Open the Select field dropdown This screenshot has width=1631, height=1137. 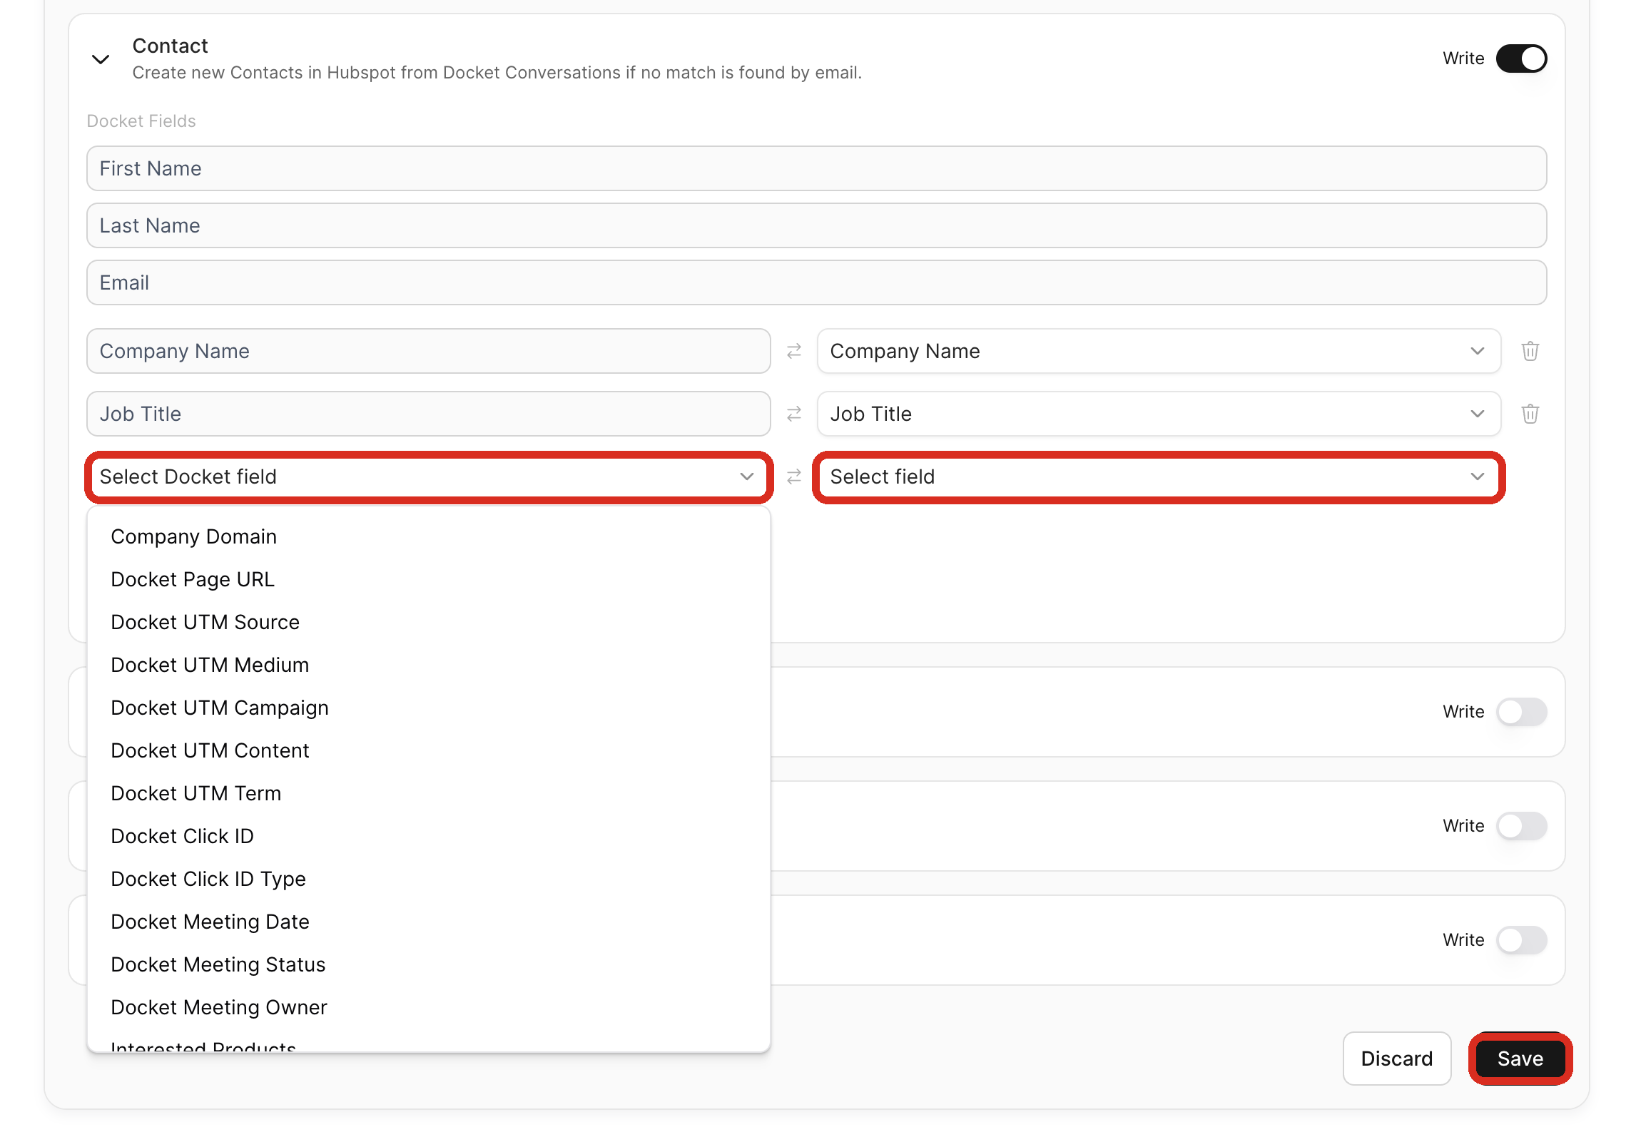(x=1159, y=476)
